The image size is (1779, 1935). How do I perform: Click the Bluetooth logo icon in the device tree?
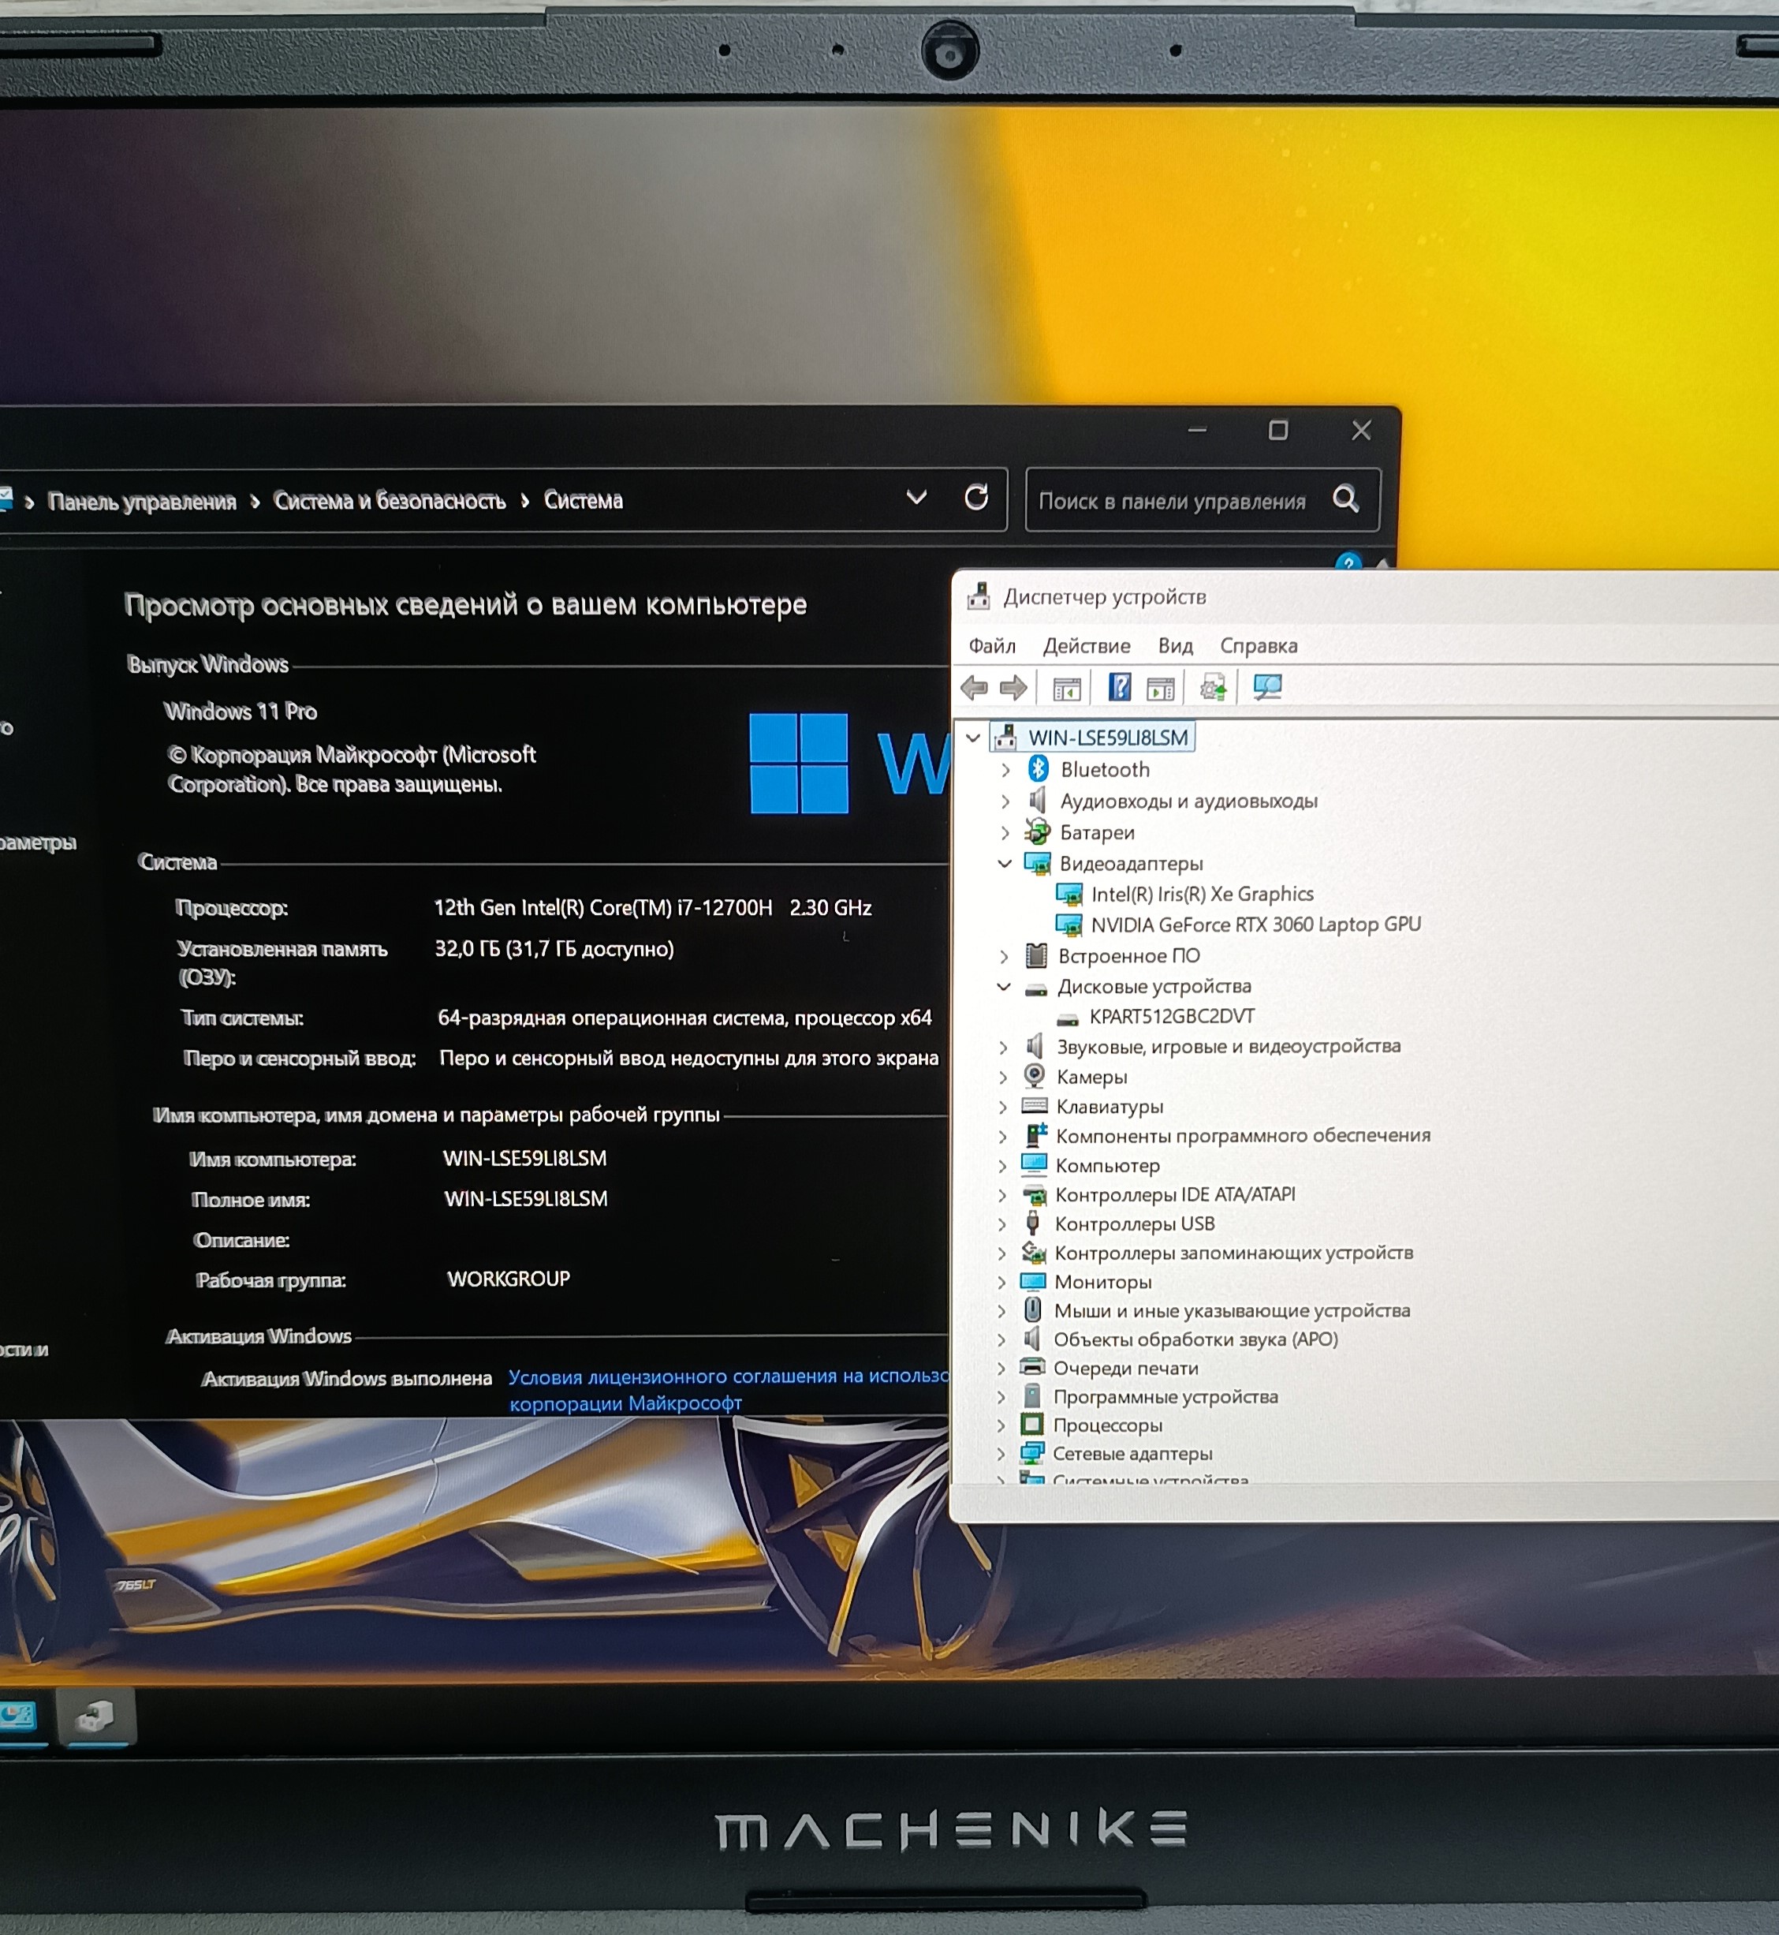coord(1038,768)
